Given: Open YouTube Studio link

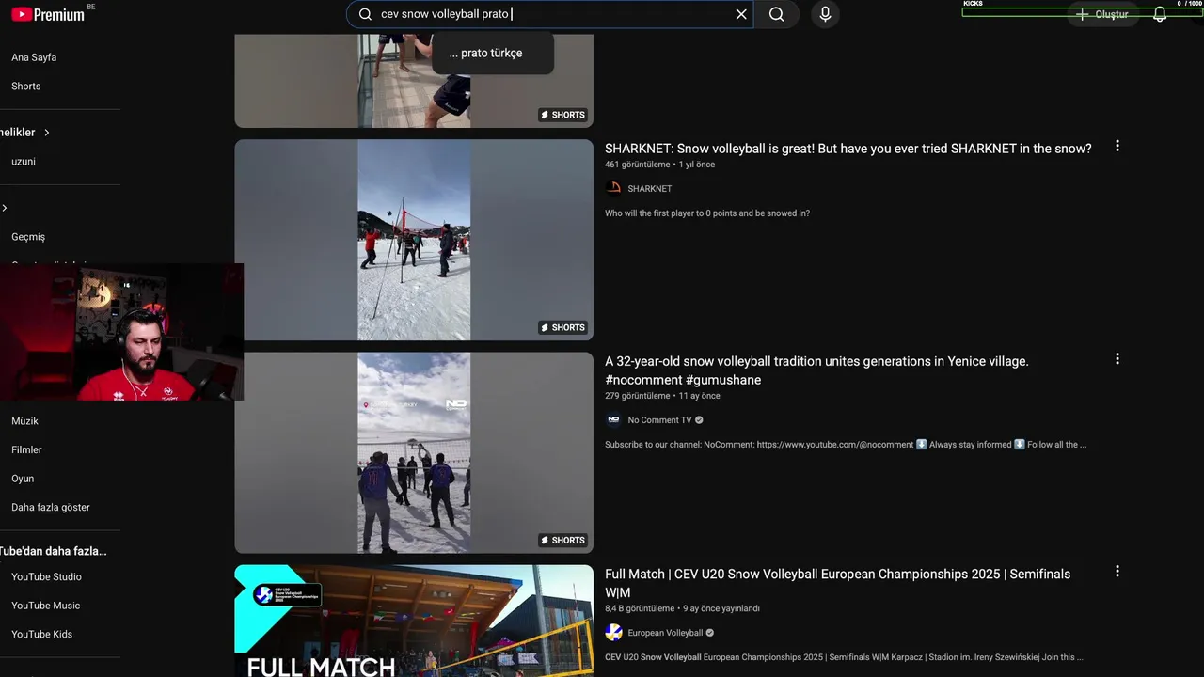Looking at the screenshot, I should 46,576.
